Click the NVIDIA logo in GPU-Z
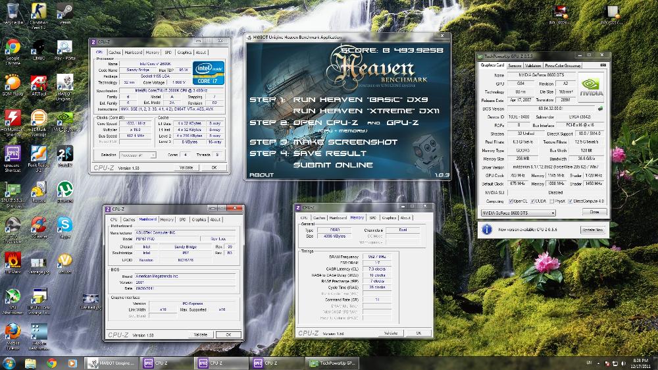658x370 pixels. click(x=591, y=87)
